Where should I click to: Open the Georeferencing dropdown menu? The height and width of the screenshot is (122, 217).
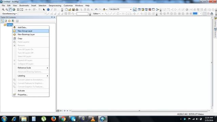(9, 14)
